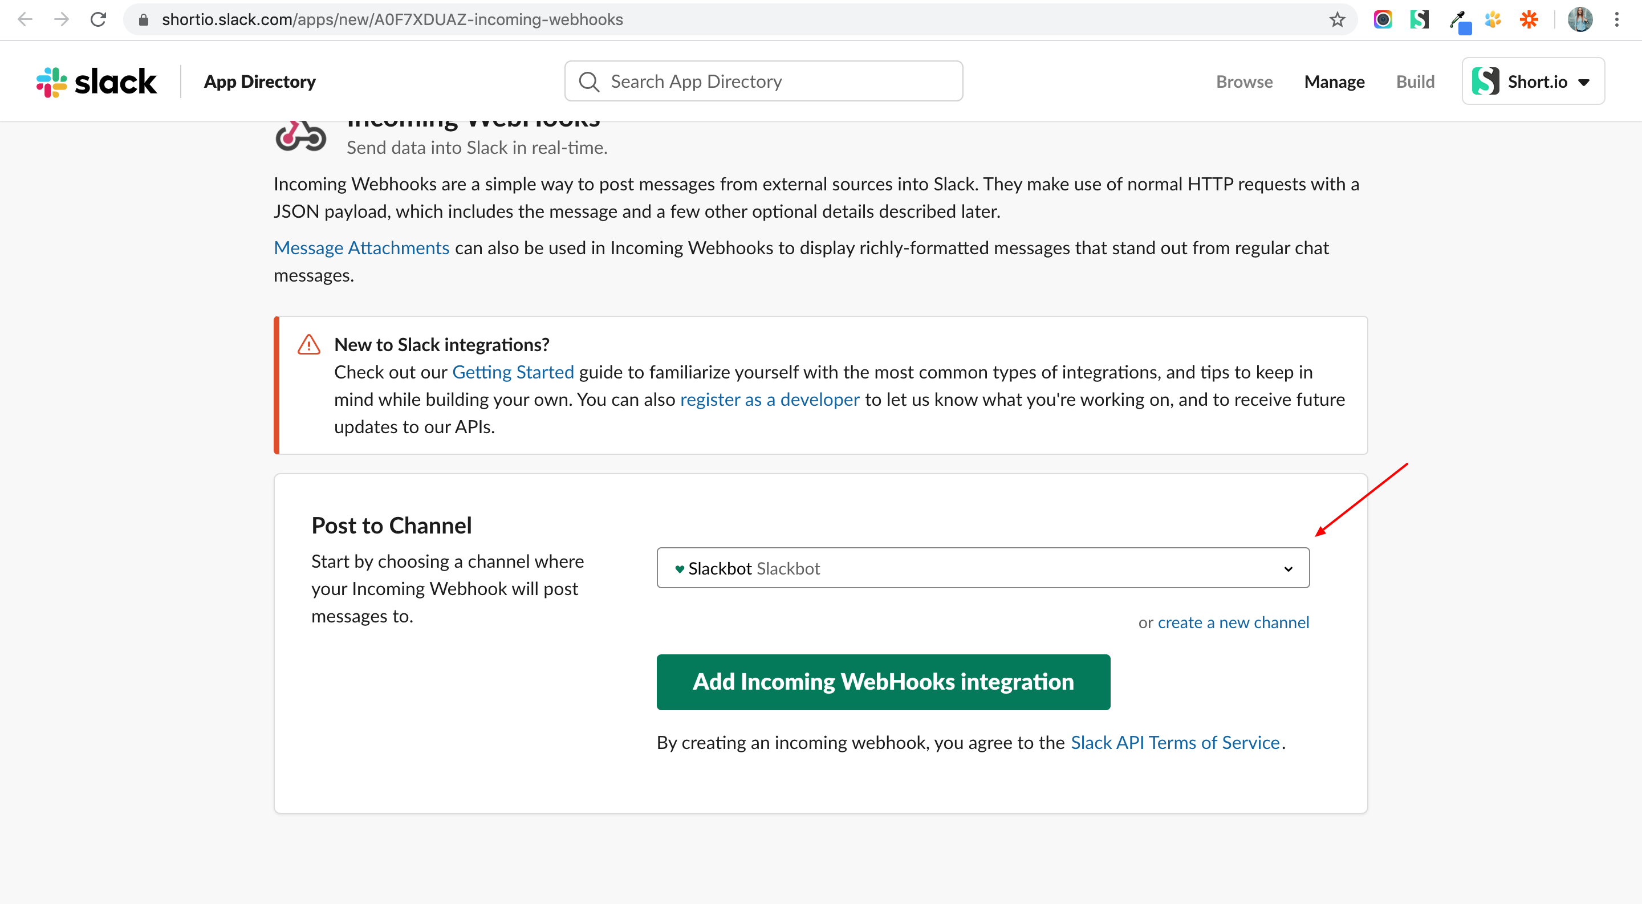Click the circular camera lens extension icon
The height and width of the screenshot is (904, 1642).
tap(1382, 20)
